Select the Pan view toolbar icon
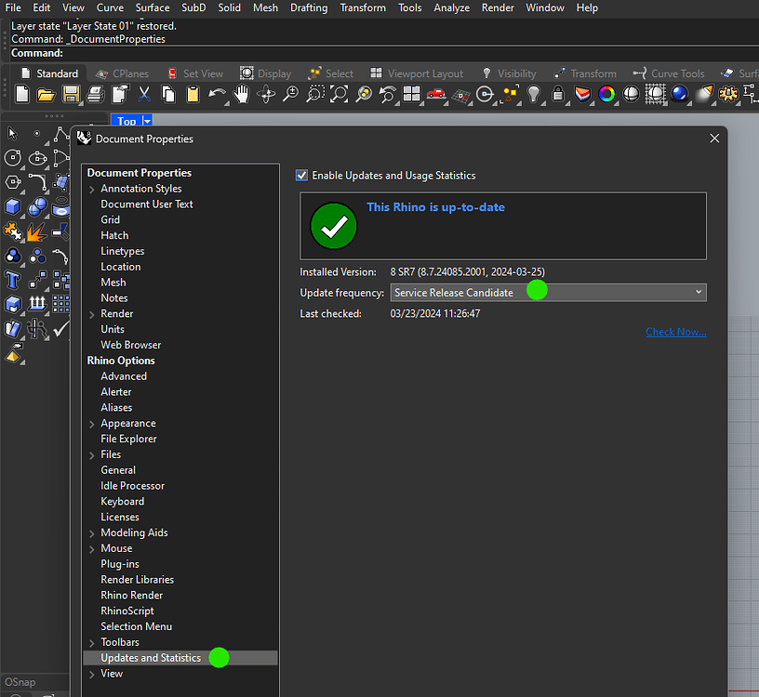Image resolution: width=759 pixels, height=697 pixels. (240, 94)
